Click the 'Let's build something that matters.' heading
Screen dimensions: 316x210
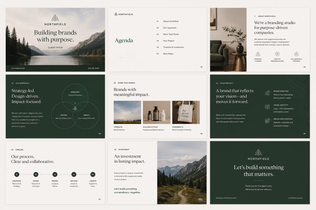[259, 171]
